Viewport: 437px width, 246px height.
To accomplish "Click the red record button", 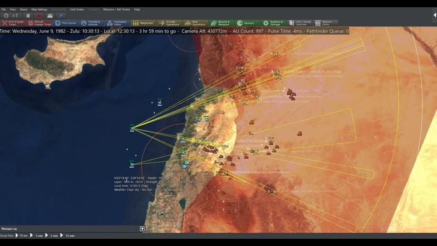I will tap(39, 16).
